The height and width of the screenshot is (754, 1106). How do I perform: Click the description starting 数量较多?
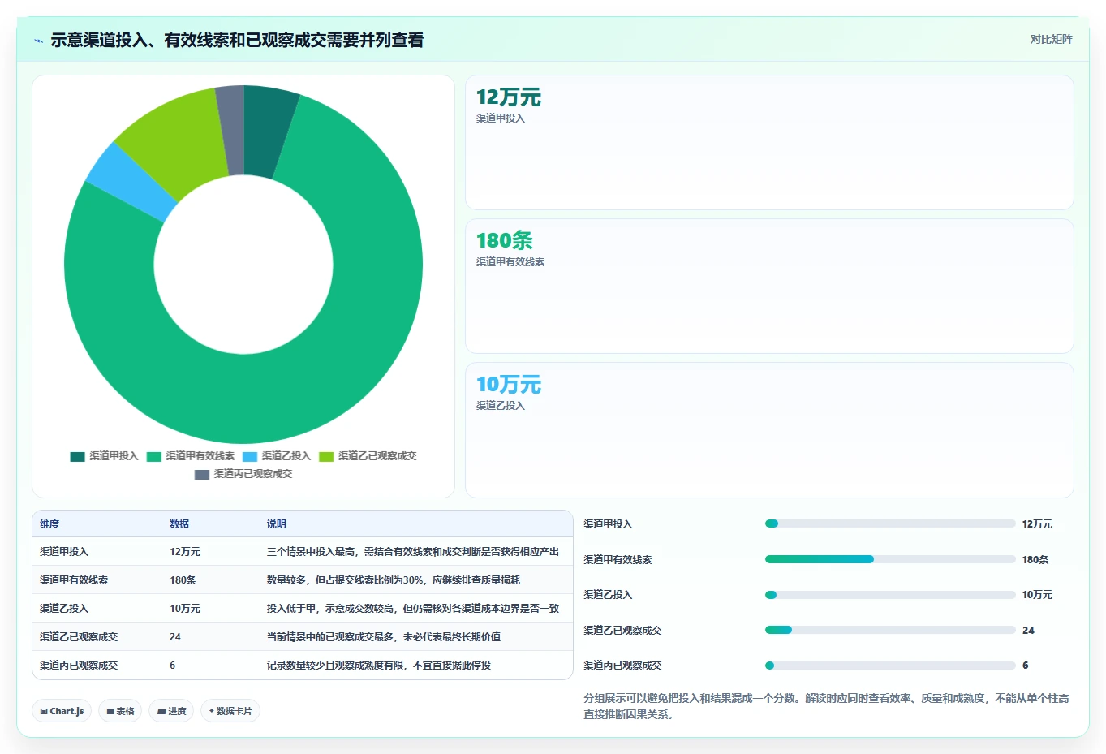(394, 580)
